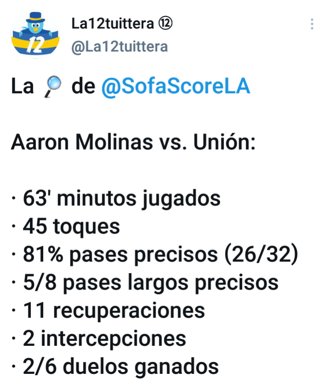
Task: Tap the '2 intercepciones' stat line
Action: point(99,339)
